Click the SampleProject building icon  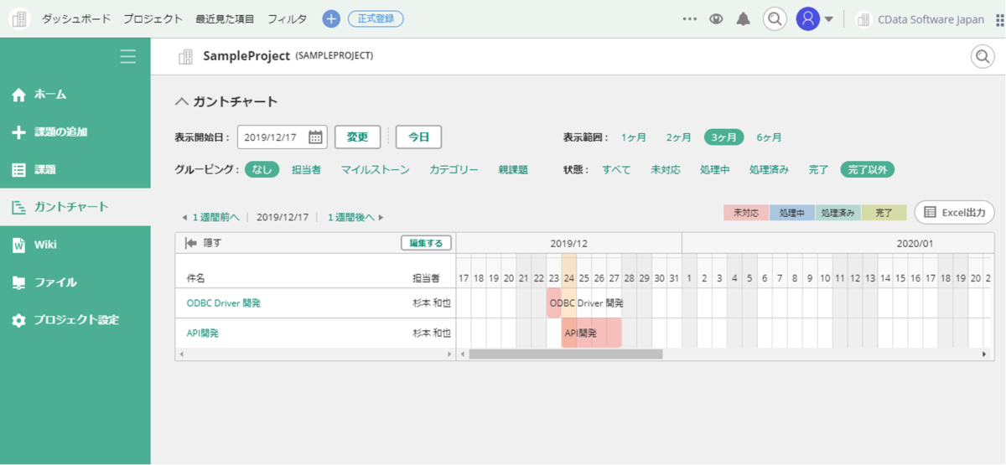click(x=185, y=56)
